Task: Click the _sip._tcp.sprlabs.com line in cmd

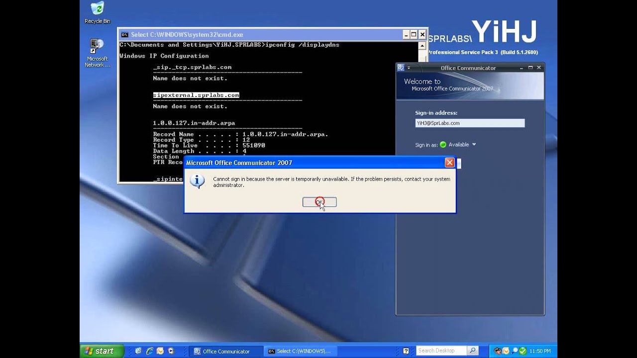Action: [192, 67]
